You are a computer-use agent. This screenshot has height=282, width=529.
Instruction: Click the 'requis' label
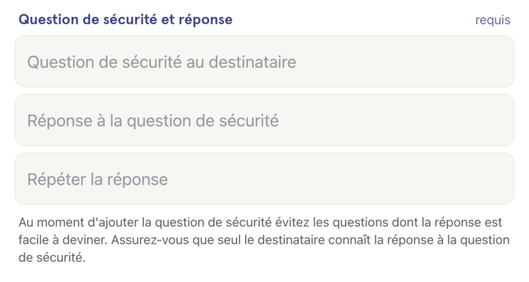click(x=493, y=20)
